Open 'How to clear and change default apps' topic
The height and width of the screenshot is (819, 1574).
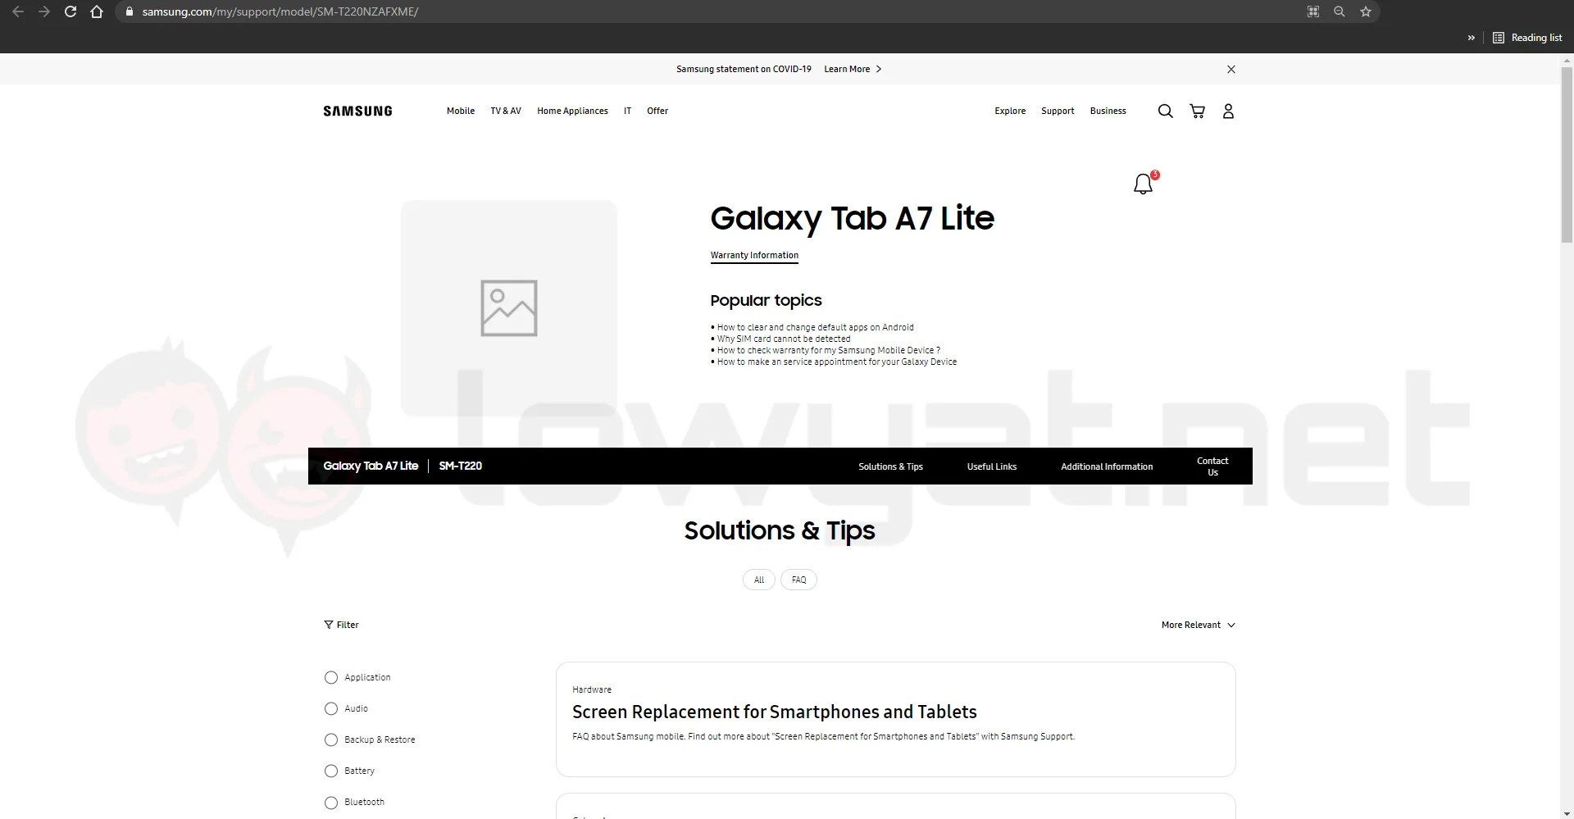point(815,327)
